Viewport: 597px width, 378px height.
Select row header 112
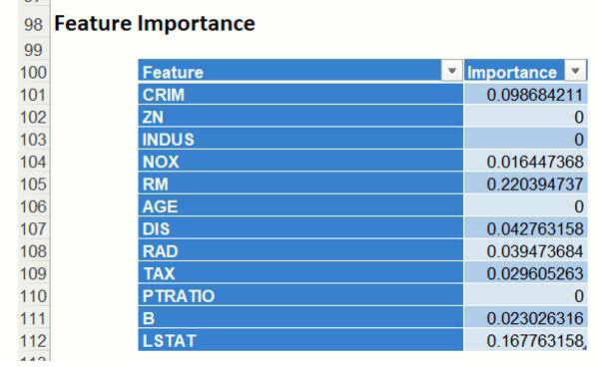point(34,341)
